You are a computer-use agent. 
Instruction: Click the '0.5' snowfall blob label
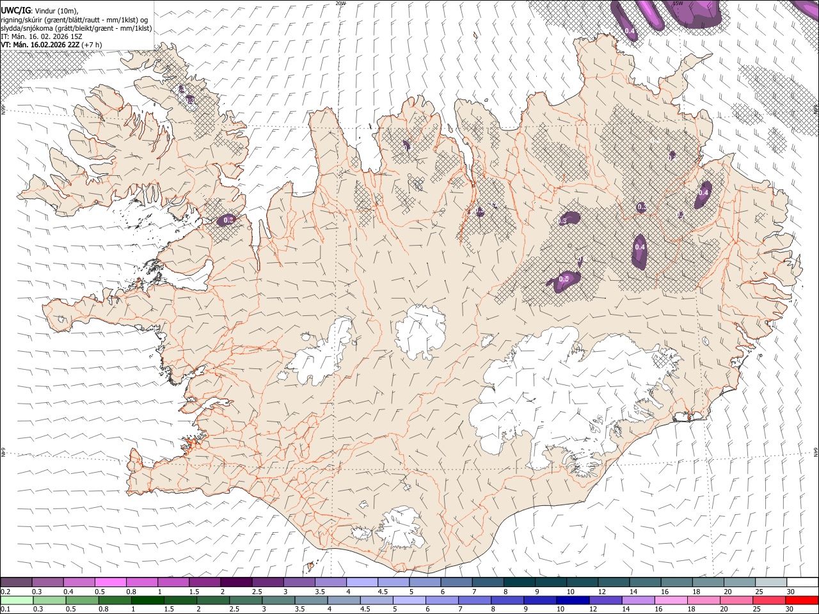564,279
